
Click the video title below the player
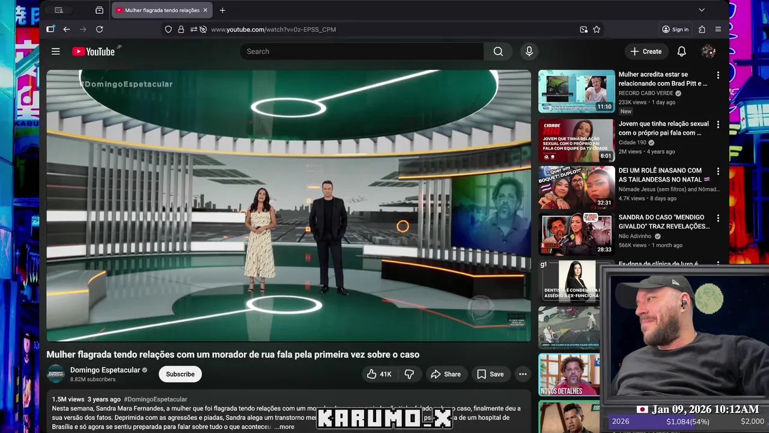click(233, 355)
